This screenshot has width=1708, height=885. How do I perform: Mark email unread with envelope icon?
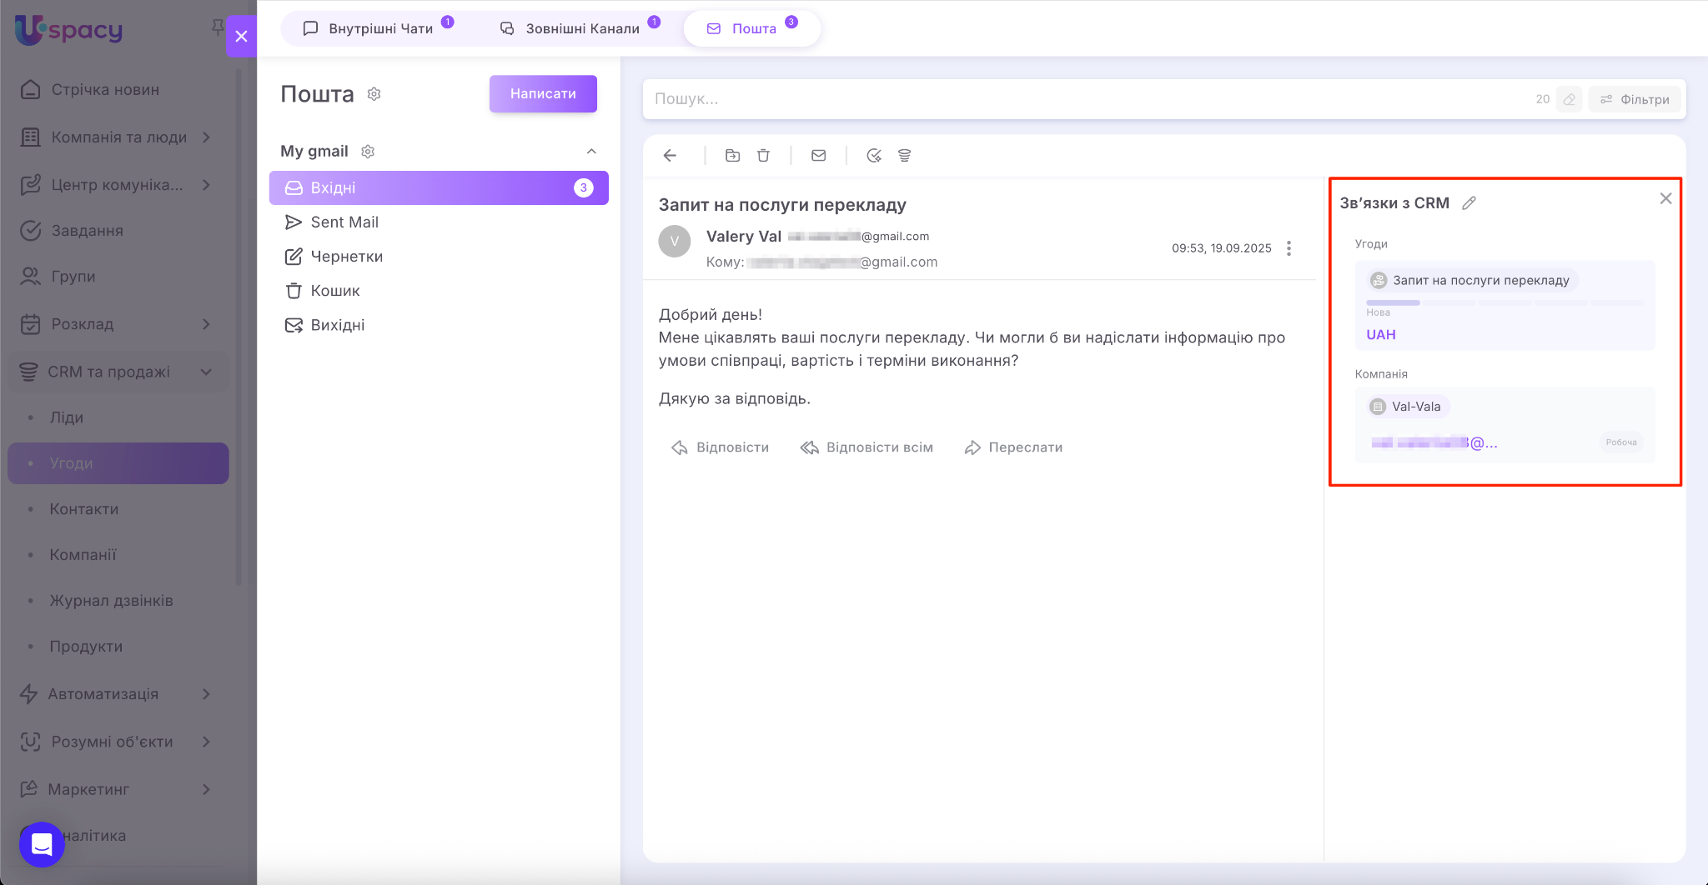(818, 156)
